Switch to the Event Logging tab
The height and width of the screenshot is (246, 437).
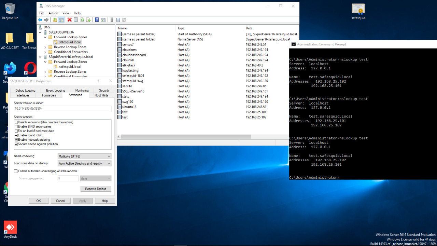[x=55, y=91]
